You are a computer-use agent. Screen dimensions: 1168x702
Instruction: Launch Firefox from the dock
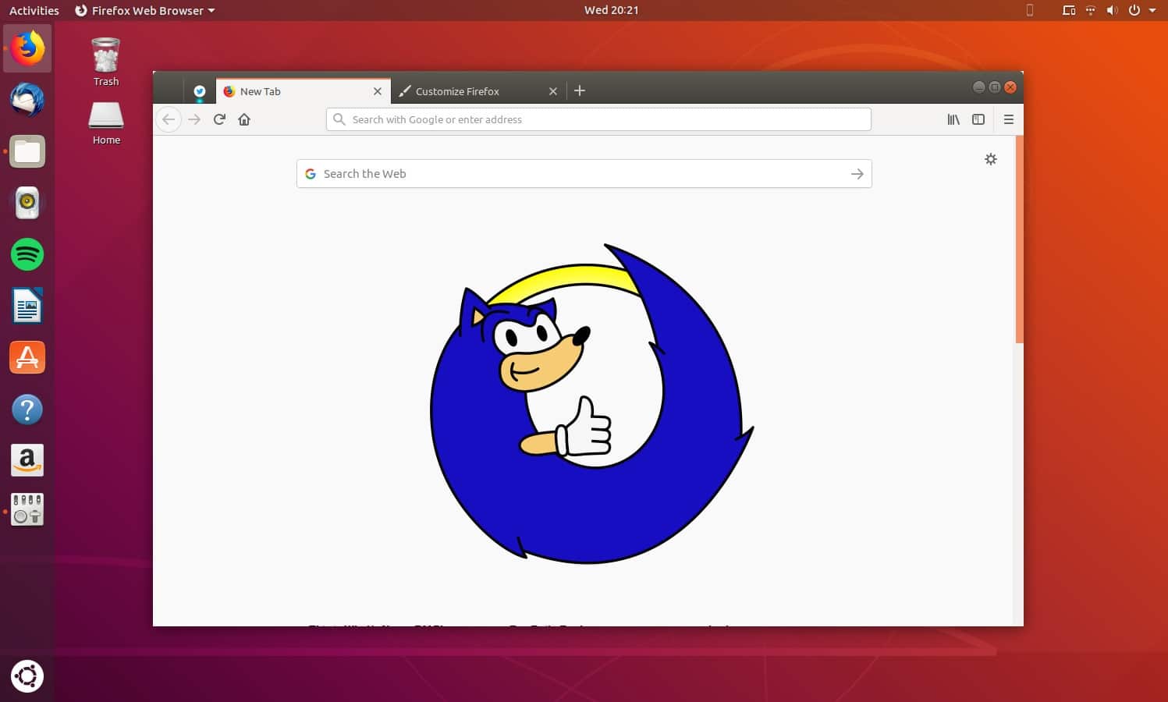tap(27, 48)
